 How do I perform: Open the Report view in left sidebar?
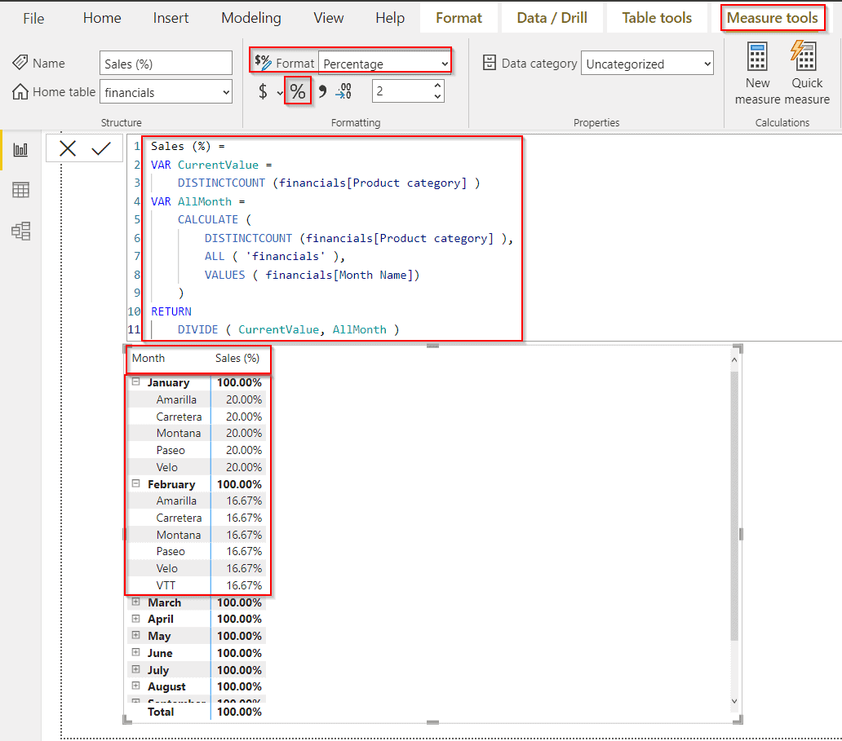click(20, 150)
